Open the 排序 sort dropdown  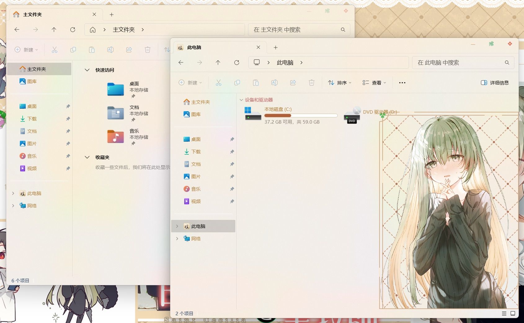coord(340,83)
